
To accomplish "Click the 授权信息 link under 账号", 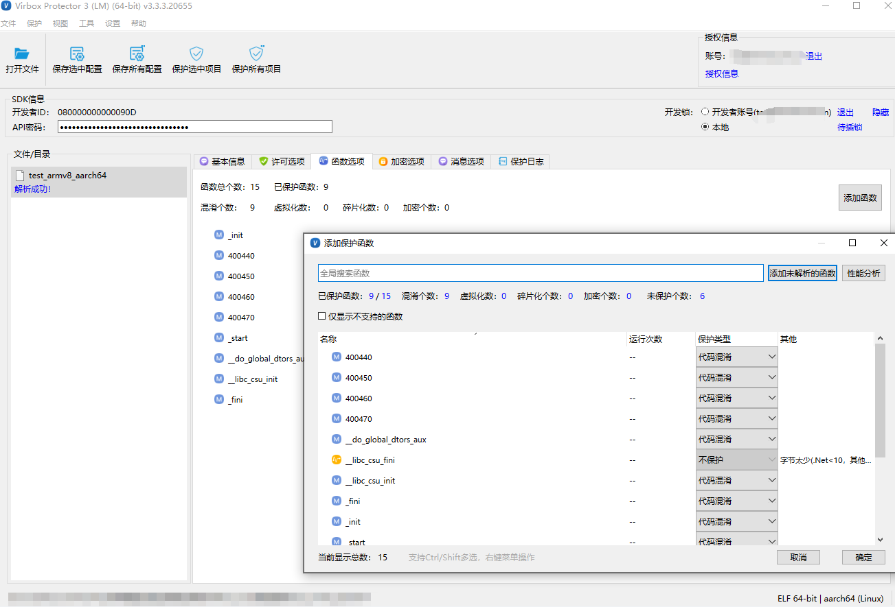I will [x=721, y=74].
